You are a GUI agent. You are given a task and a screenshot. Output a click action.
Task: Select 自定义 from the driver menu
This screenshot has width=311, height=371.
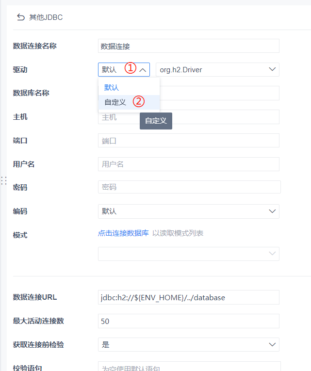click(x=115, y=102)
